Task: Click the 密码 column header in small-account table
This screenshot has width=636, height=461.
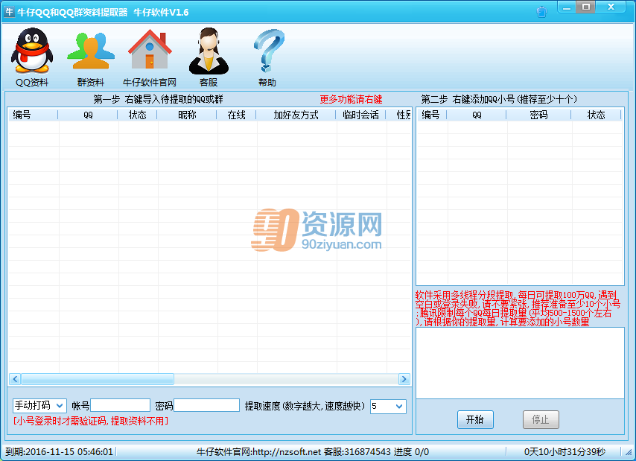Action: [x=539, y=115]
